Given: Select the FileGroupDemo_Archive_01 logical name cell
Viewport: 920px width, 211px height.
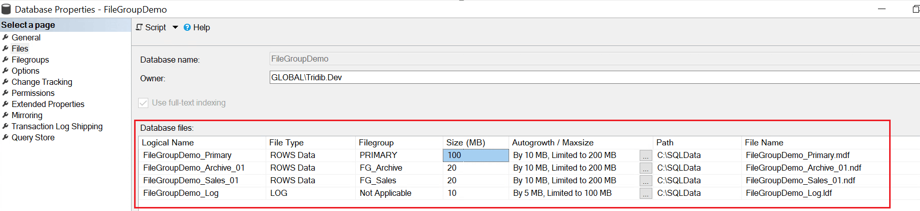Looking at the screenshot, I should (x=202, y=168).
